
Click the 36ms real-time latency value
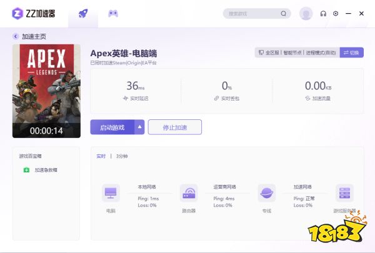pyautogui.click(x=136, y=86)
